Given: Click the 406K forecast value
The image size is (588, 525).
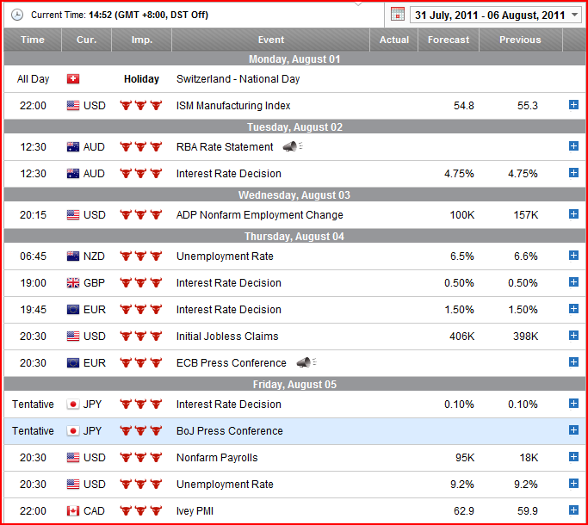Looking at the screenshot, I should [x=462, y=337].
